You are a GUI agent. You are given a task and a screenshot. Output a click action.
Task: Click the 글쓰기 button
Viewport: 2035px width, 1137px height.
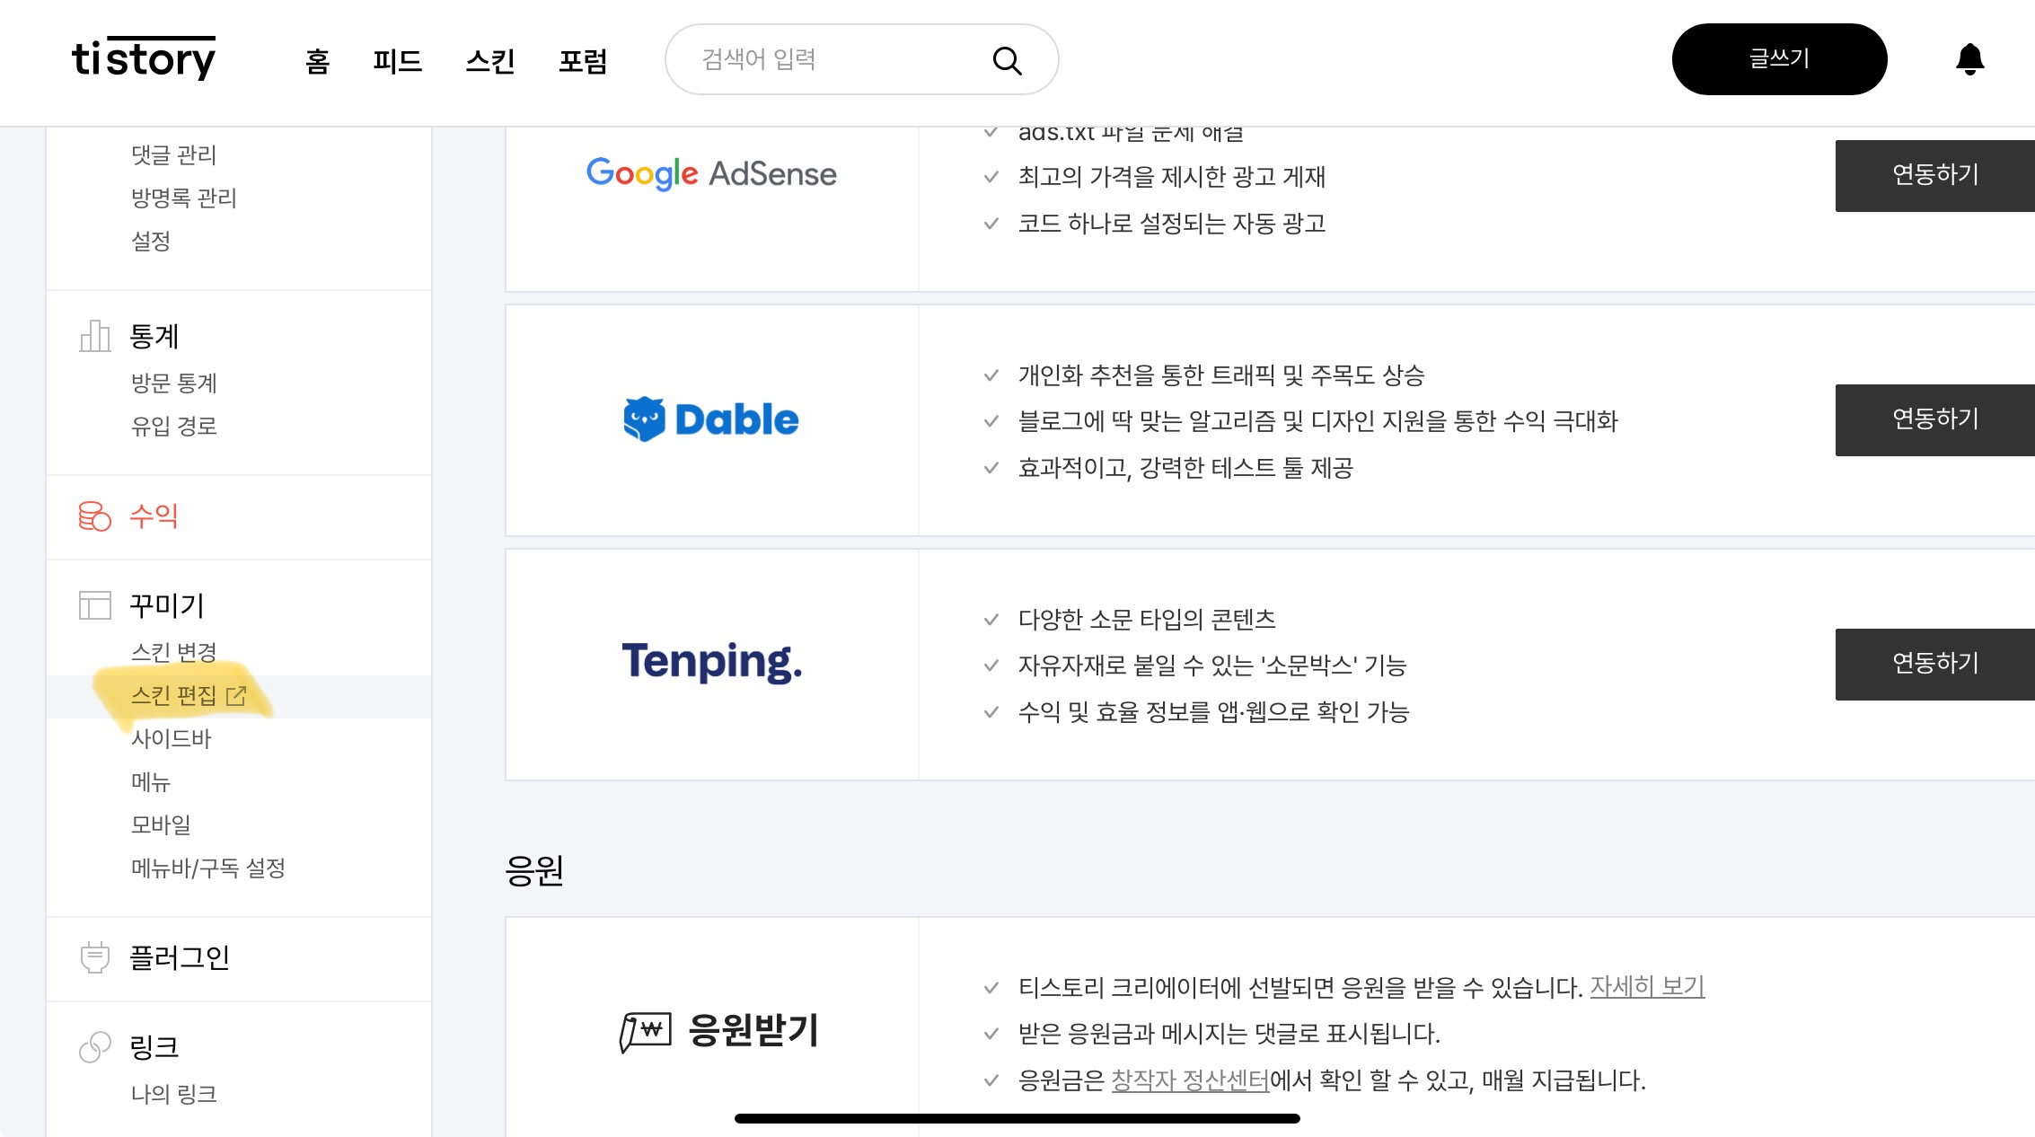(x=1779, y=59)
